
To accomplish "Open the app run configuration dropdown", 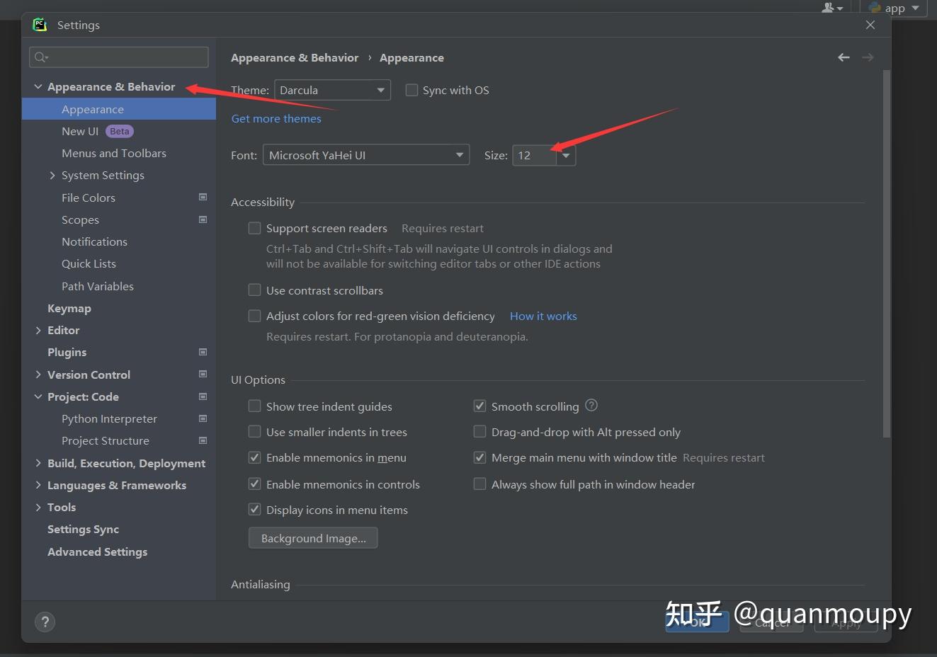I will point(894,8).
